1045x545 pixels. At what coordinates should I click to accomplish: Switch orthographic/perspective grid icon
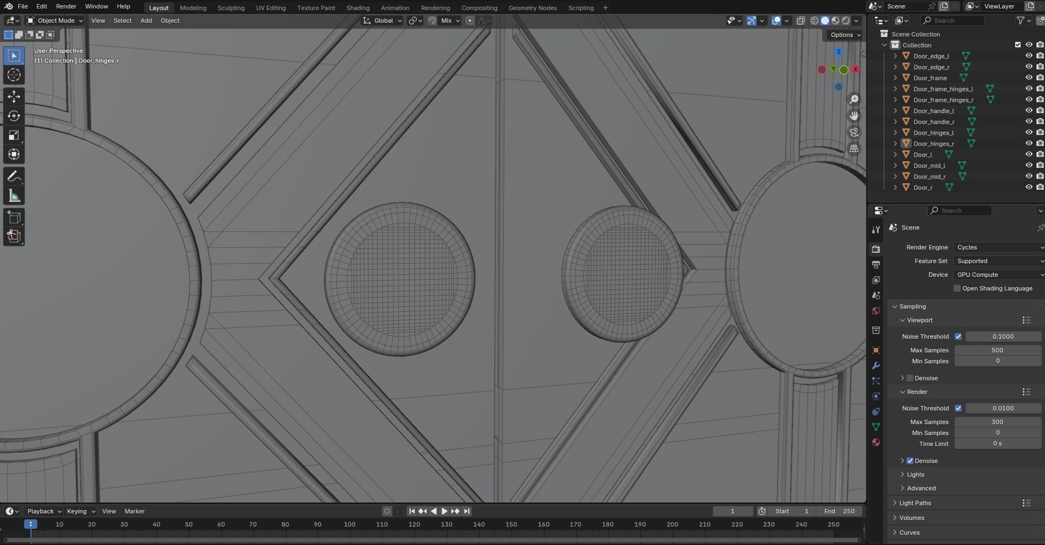coord(854,148)
